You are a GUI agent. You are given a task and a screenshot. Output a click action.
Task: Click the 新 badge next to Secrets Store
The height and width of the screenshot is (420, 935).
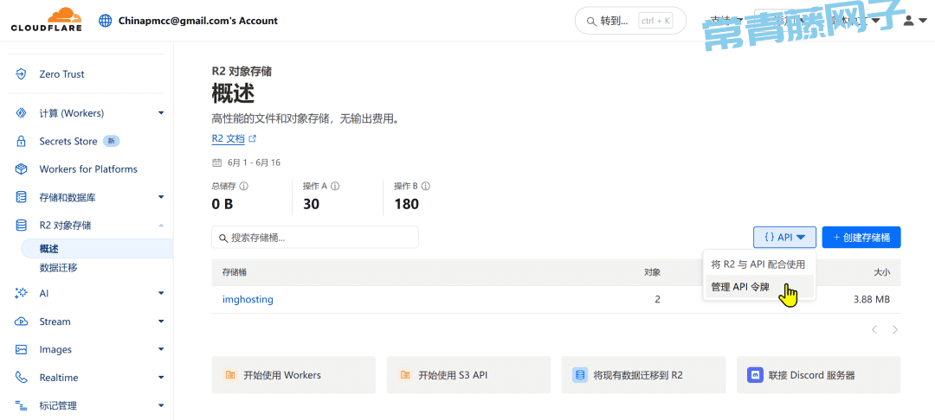112,142
